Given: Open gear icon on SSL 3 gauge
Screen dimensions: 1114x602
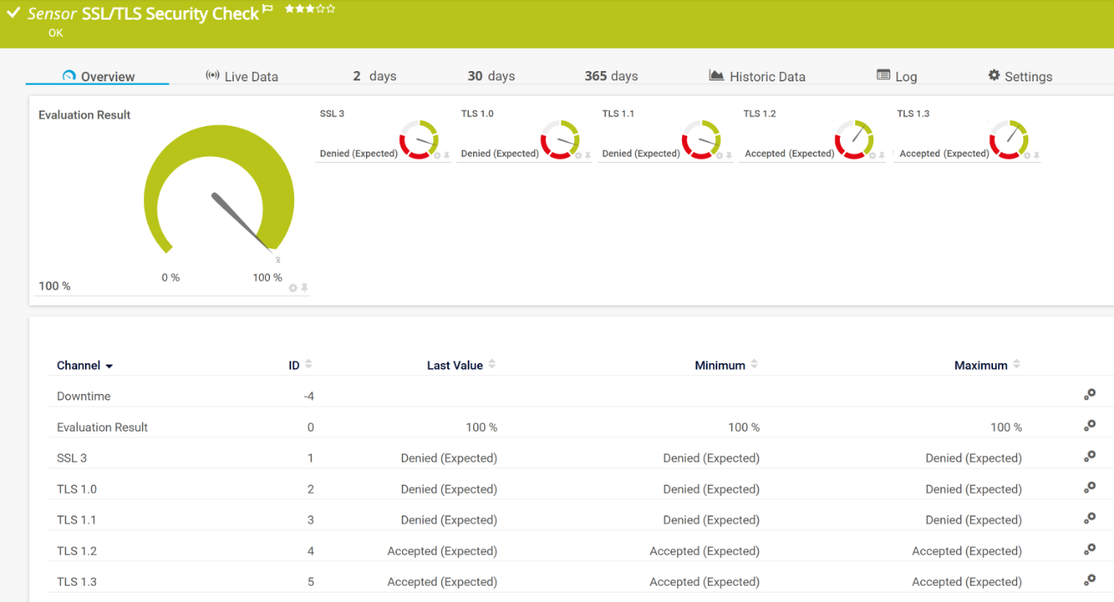Looking at the screenshot, I should [437, 156].
